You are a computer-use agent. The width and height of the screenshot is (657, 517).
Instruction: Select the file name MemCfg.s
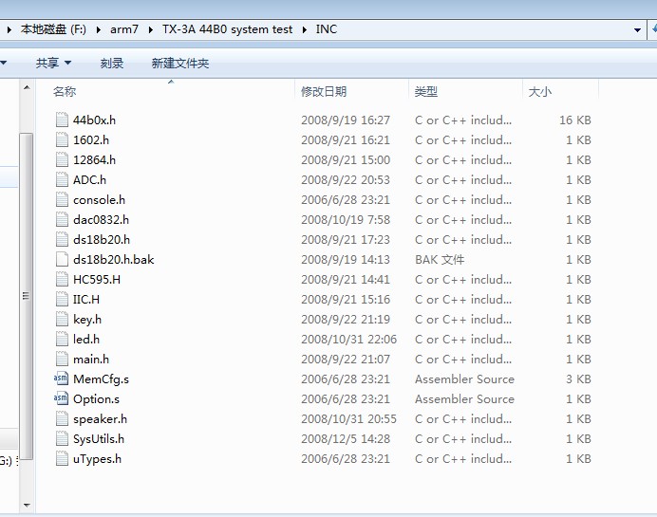[x=101, y=379]
